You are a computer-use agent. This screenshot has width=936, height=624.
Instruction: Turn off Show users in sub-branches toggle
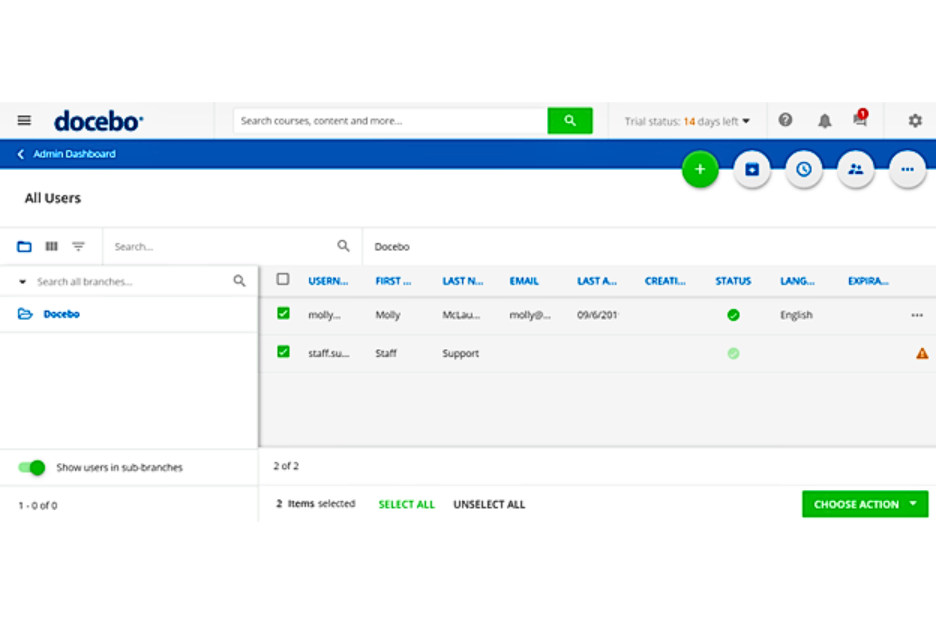point(32,467)
